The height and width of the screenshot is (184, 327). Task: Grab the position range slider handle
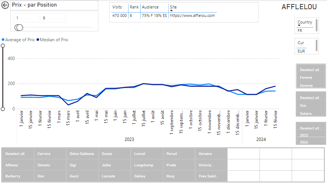tap(19, 28)
